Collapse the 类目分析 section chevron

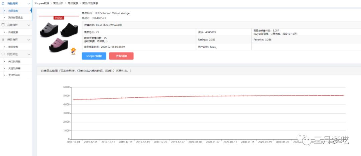click(29, 40)
